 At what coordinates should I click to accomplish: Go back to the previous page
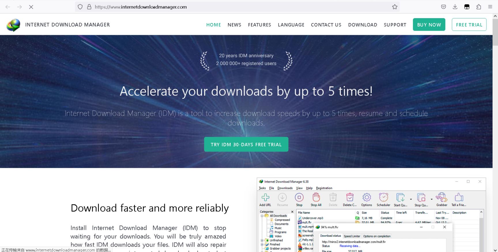(x=8, y=7)
